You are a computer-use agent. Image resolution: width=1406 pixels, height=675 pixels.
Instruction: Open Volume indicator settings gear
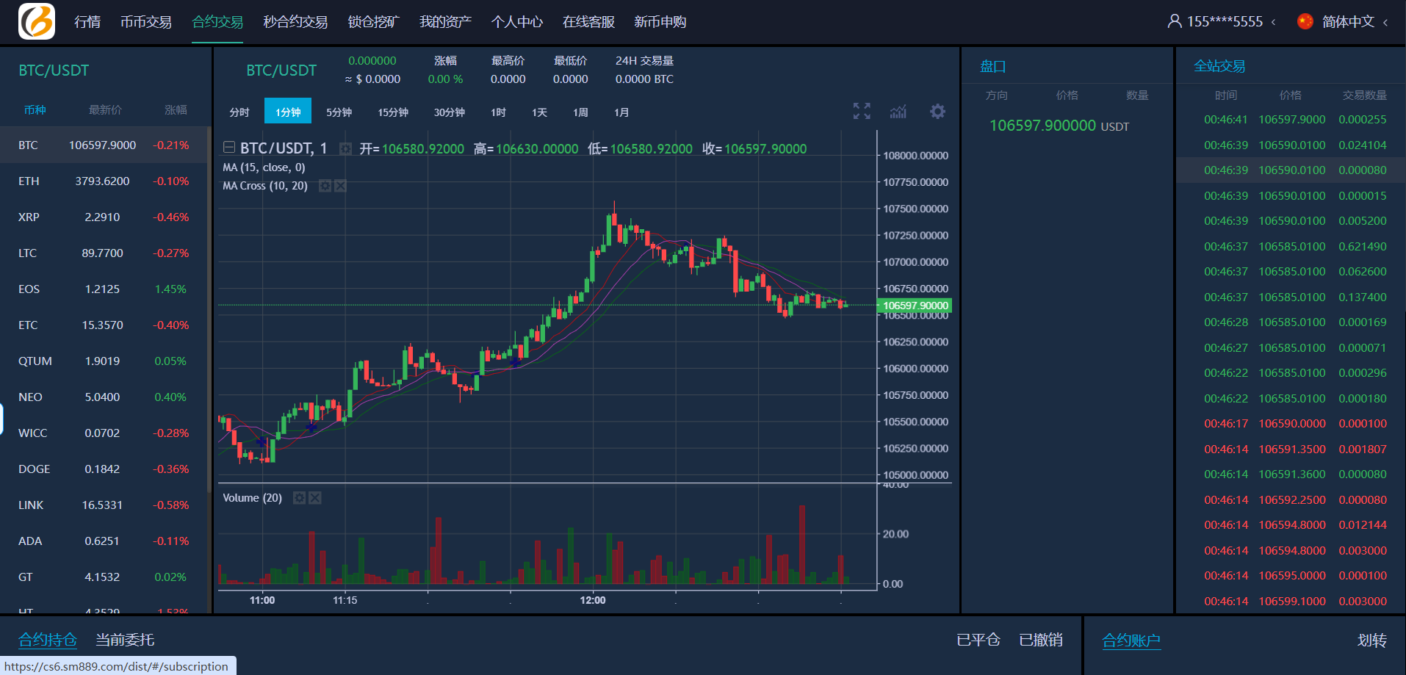pos(299,498)
